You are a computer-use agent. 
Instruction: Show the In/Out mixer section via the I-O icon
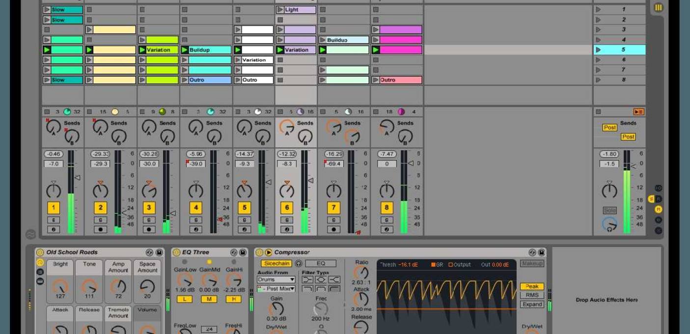[659, 188]
